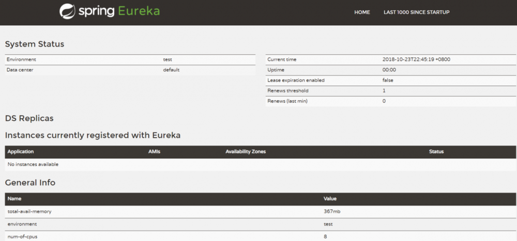Click the No instances available message
This screenshot has width=517, height=241.
point(33,164)
